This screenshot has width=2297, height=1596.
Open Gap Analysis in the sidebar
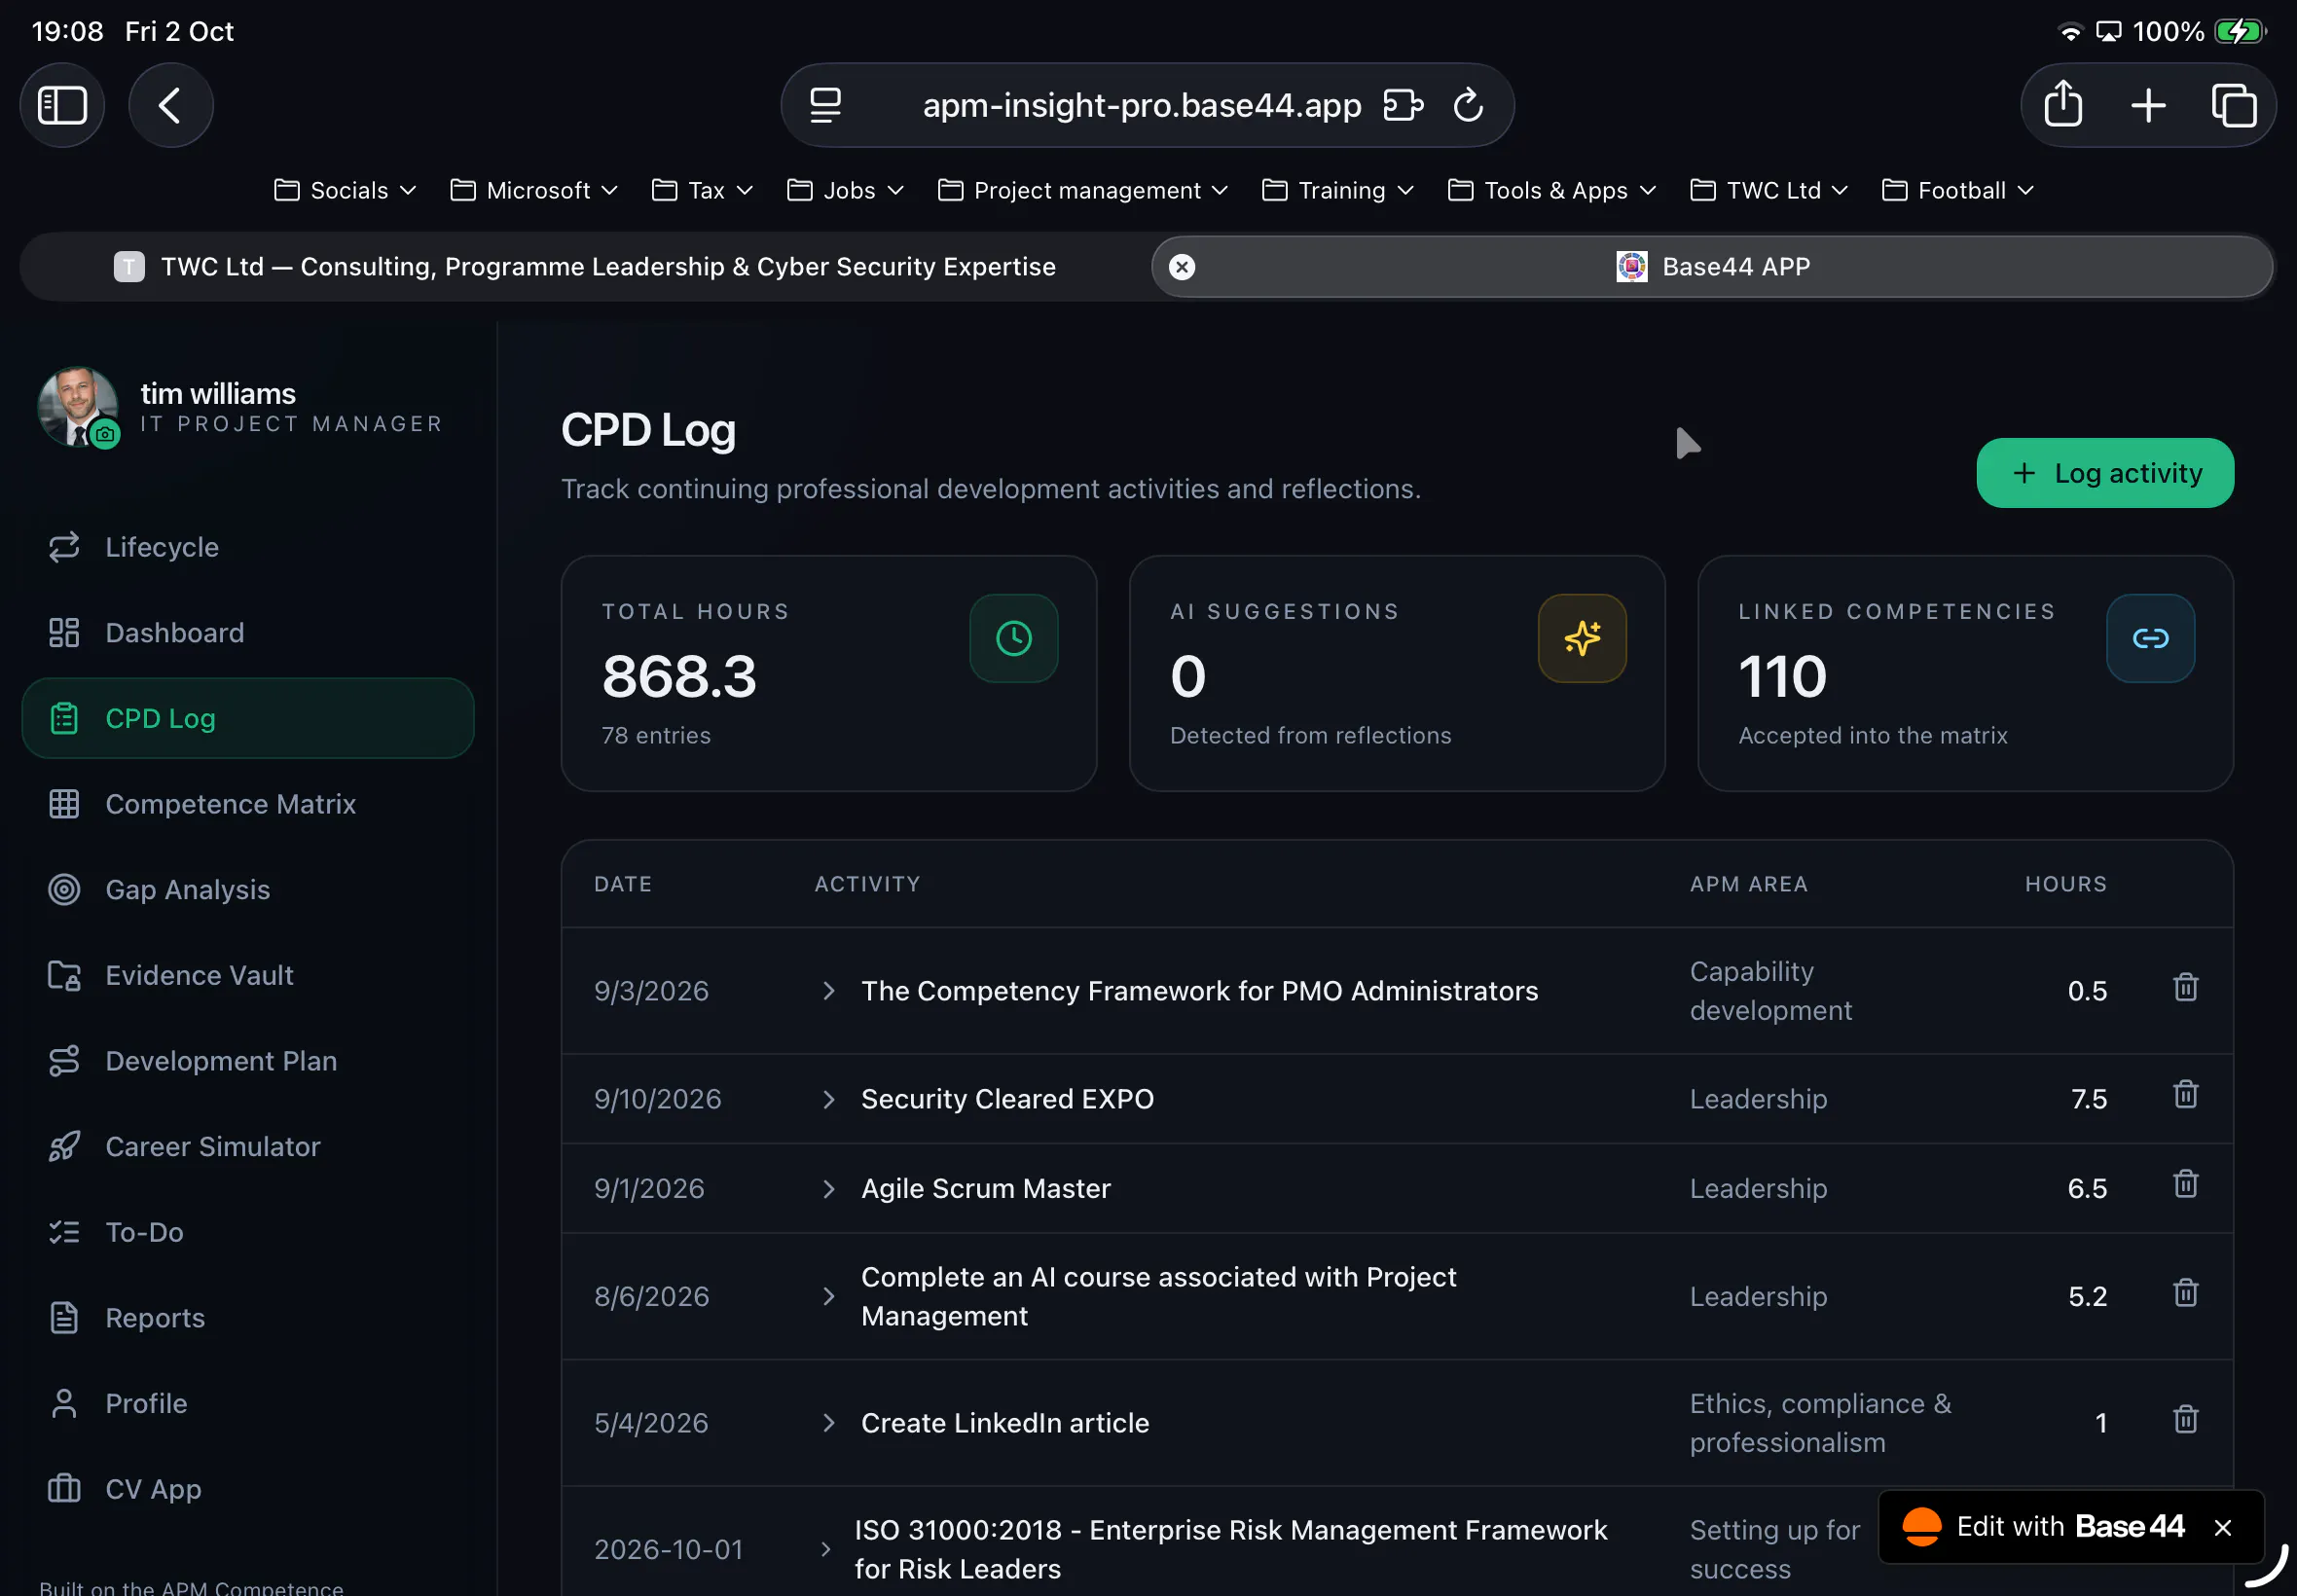tap(248, 889)
